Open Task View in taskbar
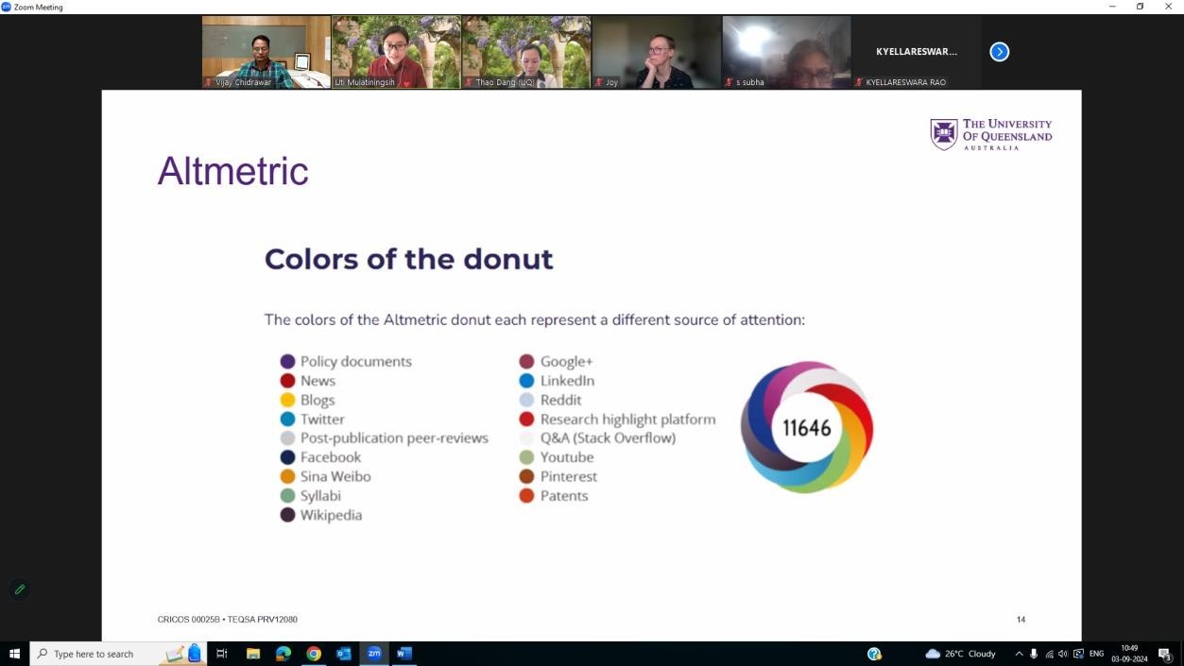 click(222, 654)
